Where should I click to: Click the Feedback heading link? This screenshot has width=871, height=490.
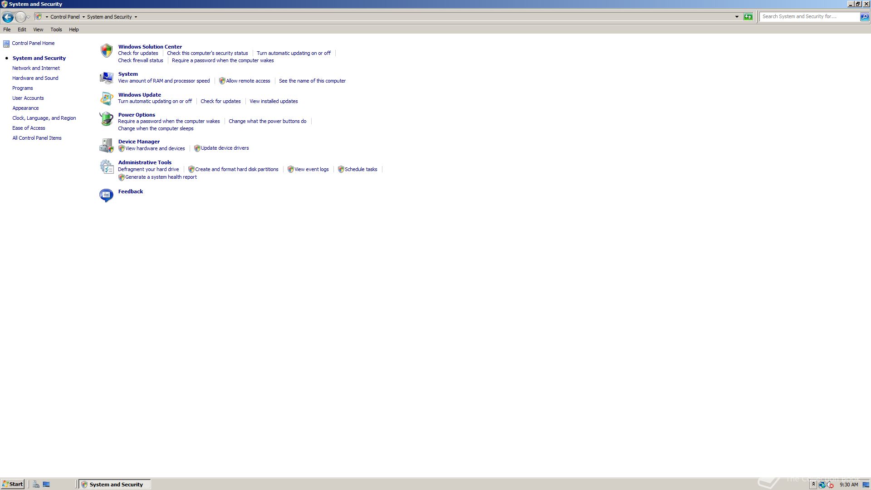coord(131,192)
